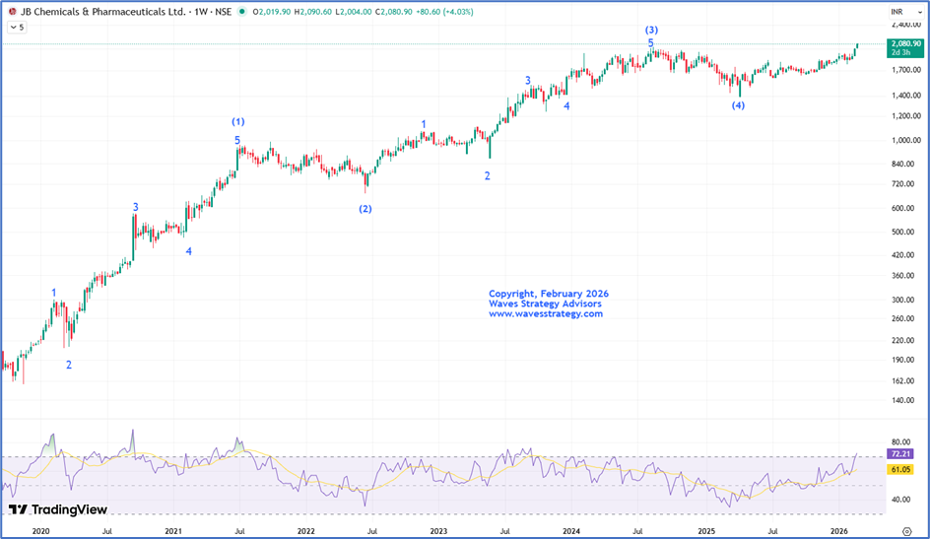Image resolution: width=930 pixels, height=539 pixels.
Task: Select the wave (3) label annotation
Action: coord(651,30)
